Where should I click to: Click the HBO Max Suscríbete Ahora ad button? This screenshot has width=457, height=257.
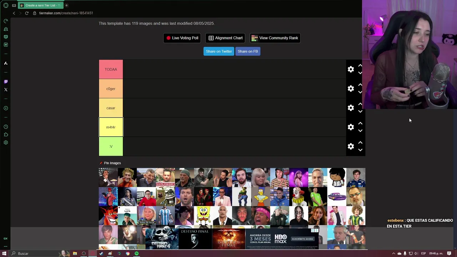(x=302, y=239)
